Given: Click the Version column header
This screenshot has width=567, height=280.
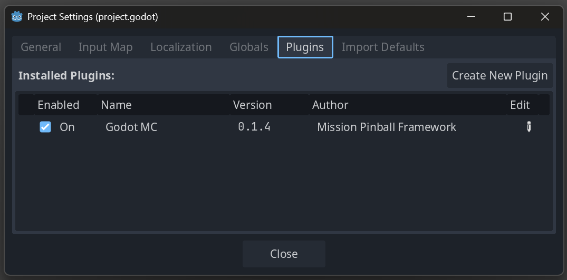Looking at the screenshot, I should (252, 105).
